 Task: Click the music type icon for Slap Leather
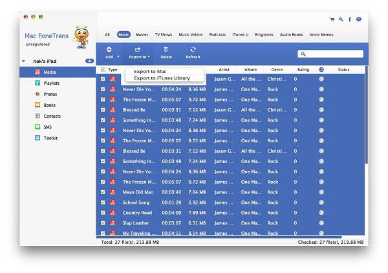(113, 223)
